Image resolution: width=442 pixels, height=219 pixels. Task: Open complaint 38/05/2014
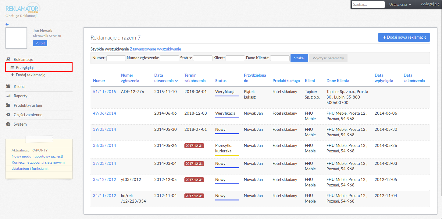(x=105, y=145)
